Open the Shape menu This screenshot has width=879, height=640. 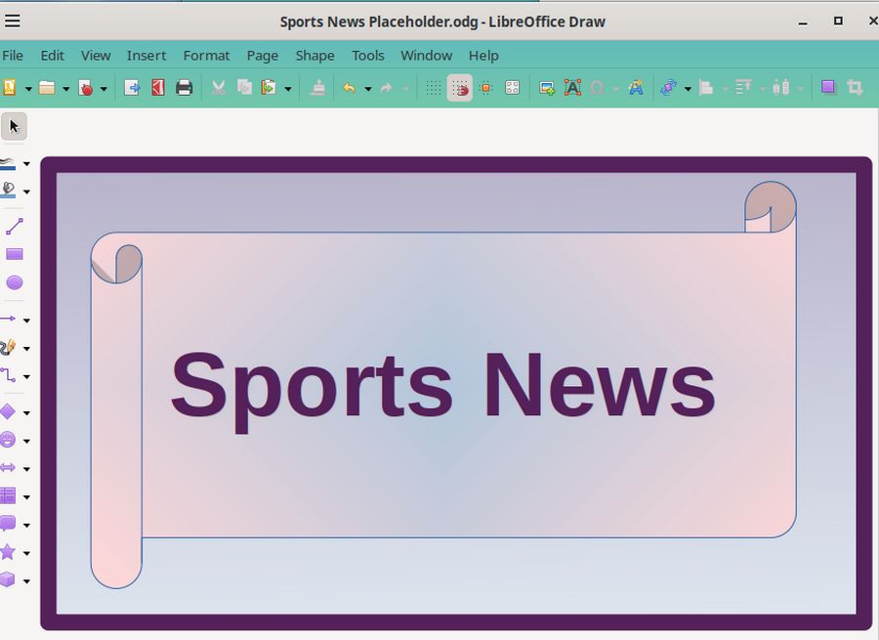coord(314,56)
